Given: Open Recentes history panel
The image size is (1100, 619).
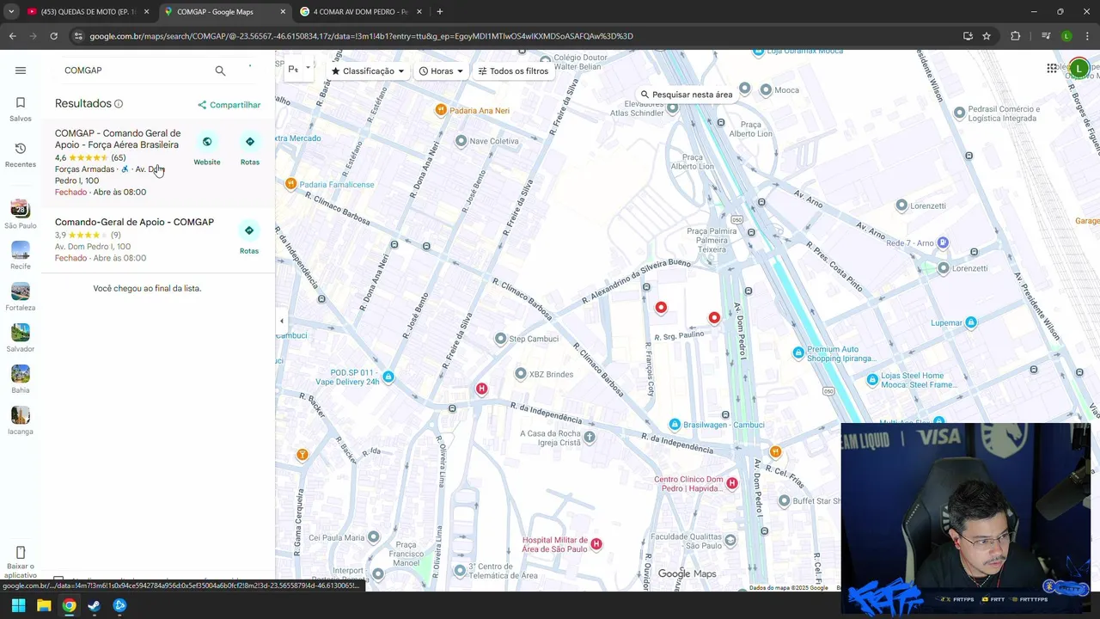Looking at the screenshot, I should 21,155.
